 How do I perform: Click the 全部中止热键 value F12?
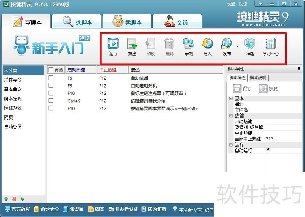(x=283, y=139)
